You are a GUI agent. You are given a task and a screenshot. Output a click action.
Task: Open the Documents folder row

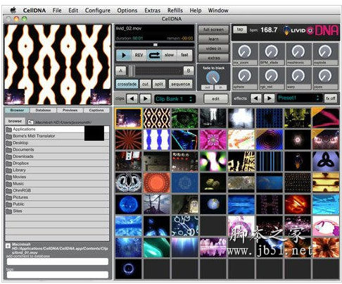click(57, 150)
